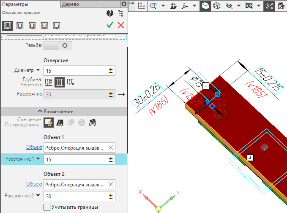The width and height of the screenshot is (287, 213).
Task: Open dropdown next to hide objects eye
Action: pyautogui.click(x=239, y=6)
